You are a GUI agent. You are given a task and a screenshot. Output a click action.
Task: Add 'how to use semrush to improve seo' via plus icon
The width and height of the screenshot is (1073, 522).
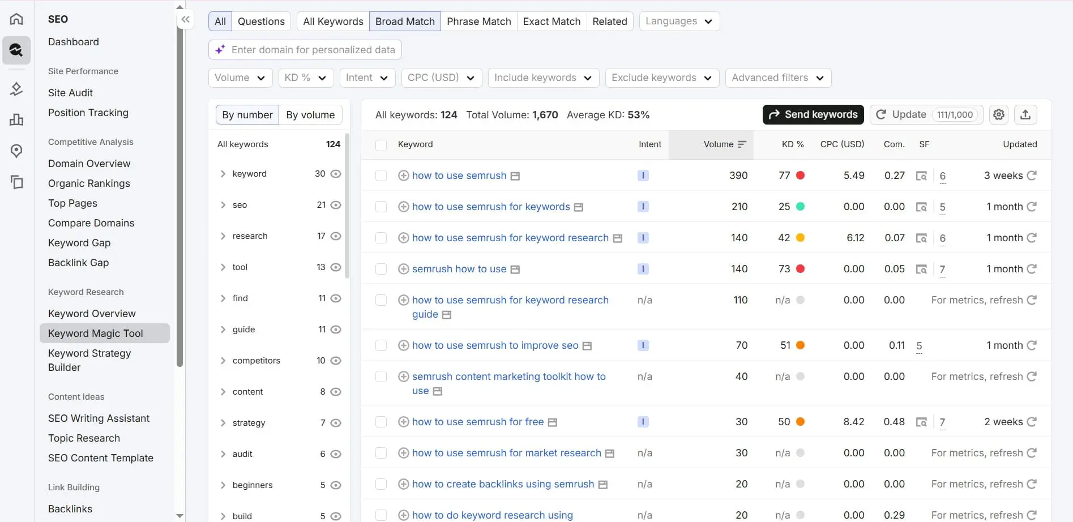[403, 345]
